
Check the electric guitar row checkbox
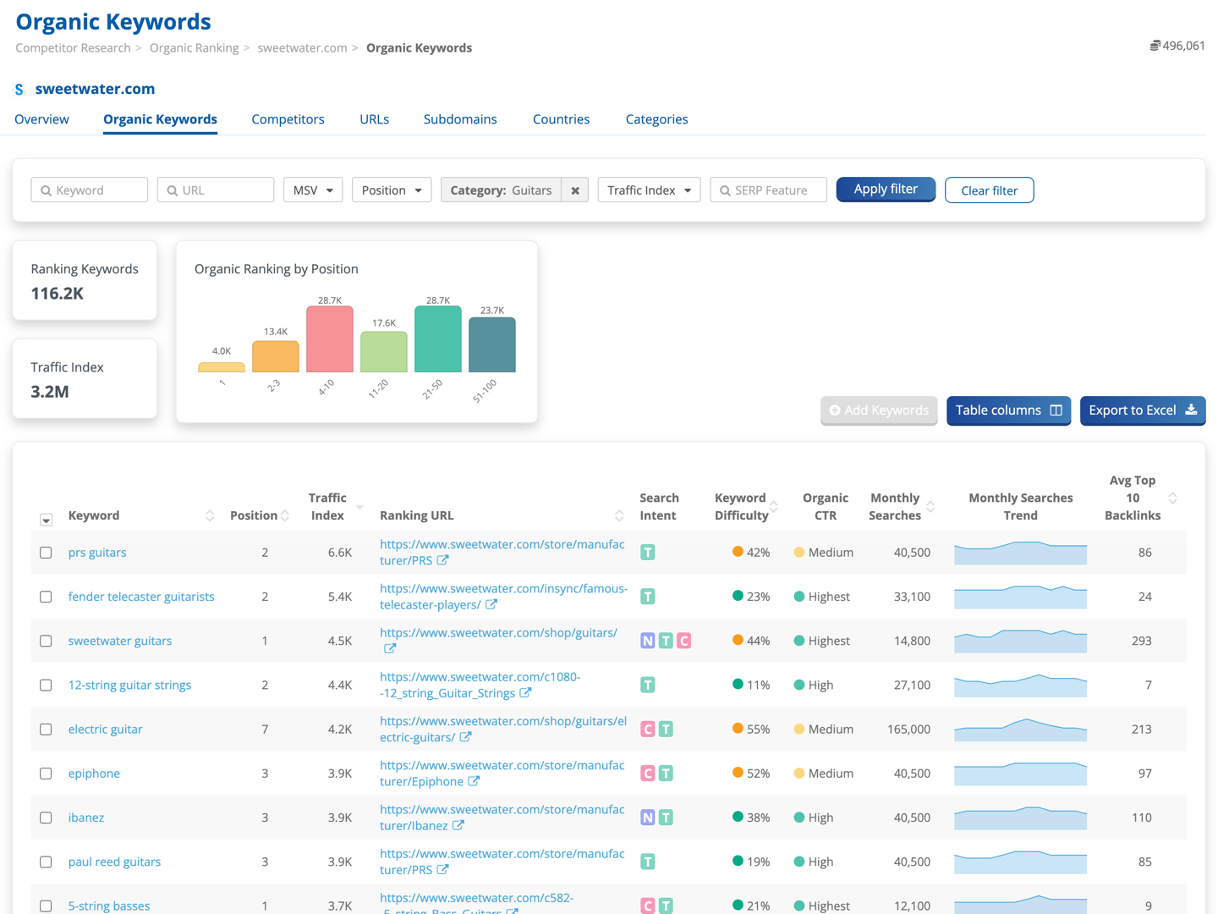[46, 729]
